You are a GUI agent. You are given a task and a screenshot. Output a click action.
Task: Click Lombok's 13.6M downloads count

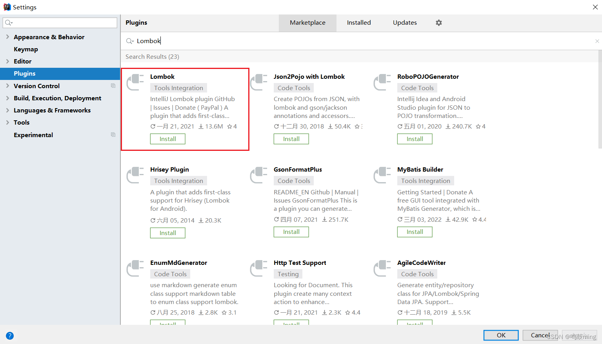(x=211, y=127)
